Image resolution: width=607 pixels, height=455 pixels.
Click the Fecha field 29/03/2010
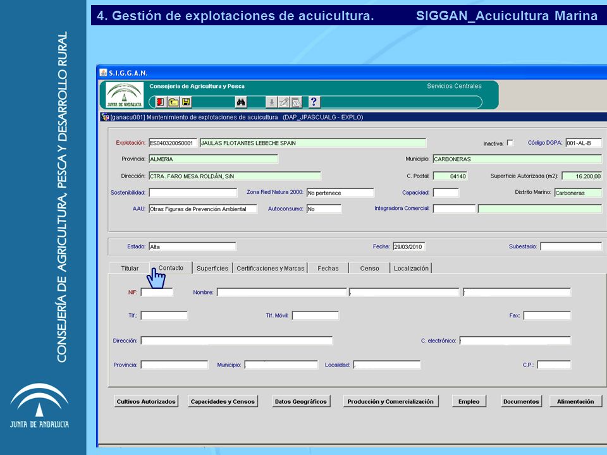[x=409, y=246]
